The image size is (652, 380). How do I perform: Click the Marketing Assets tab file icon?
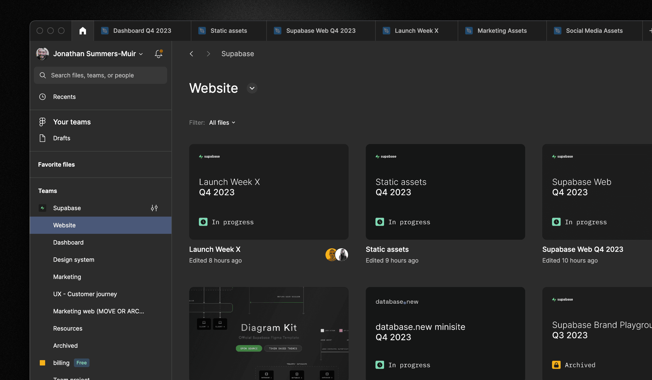pos(469,31)
